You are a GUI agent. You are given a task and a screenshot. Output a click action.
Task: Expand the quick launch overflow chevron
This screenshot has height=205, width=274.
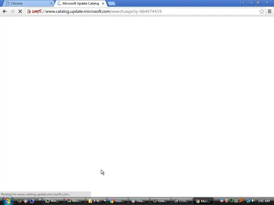point(40,200)
